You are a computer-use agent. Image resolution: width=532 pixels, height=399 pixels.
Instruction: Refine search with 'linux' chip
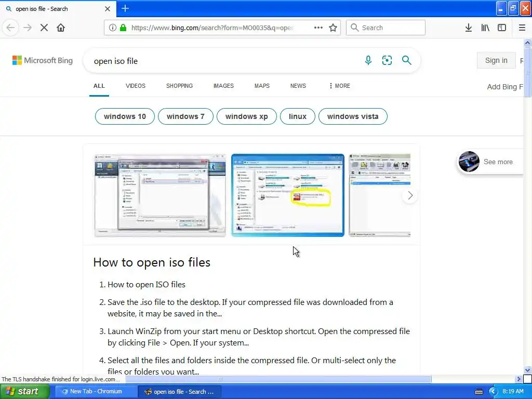coord(298,116)
